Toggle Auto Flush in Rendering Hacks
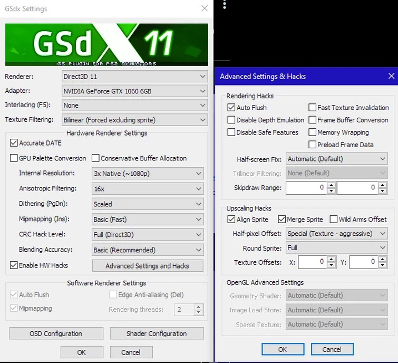398x363 pixels. pos(231,108)
